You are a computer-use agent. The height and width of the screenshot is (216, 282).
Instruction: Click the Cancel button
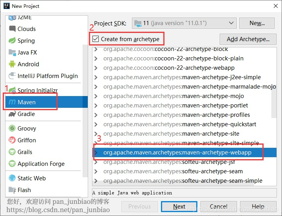(x=219, y=207)
